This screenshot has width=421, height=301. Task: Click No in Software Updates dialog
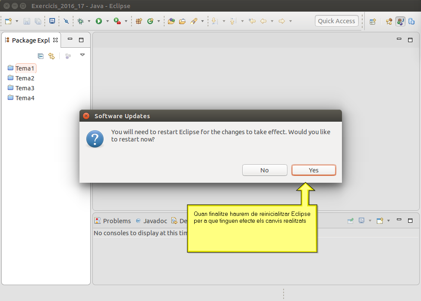(x=265, y=170)
